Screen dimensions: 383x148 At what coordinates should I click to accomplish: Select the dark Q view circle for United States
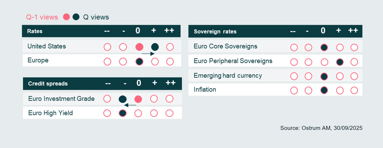tap(155, 47)
